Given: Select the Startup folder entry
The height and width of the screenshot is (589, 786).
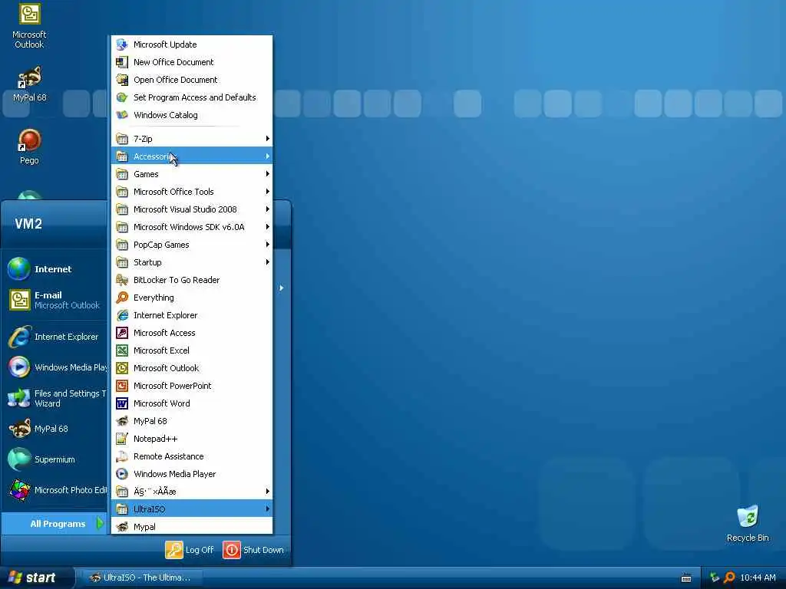Looking at the screenshot, I should tap(192, 262).
